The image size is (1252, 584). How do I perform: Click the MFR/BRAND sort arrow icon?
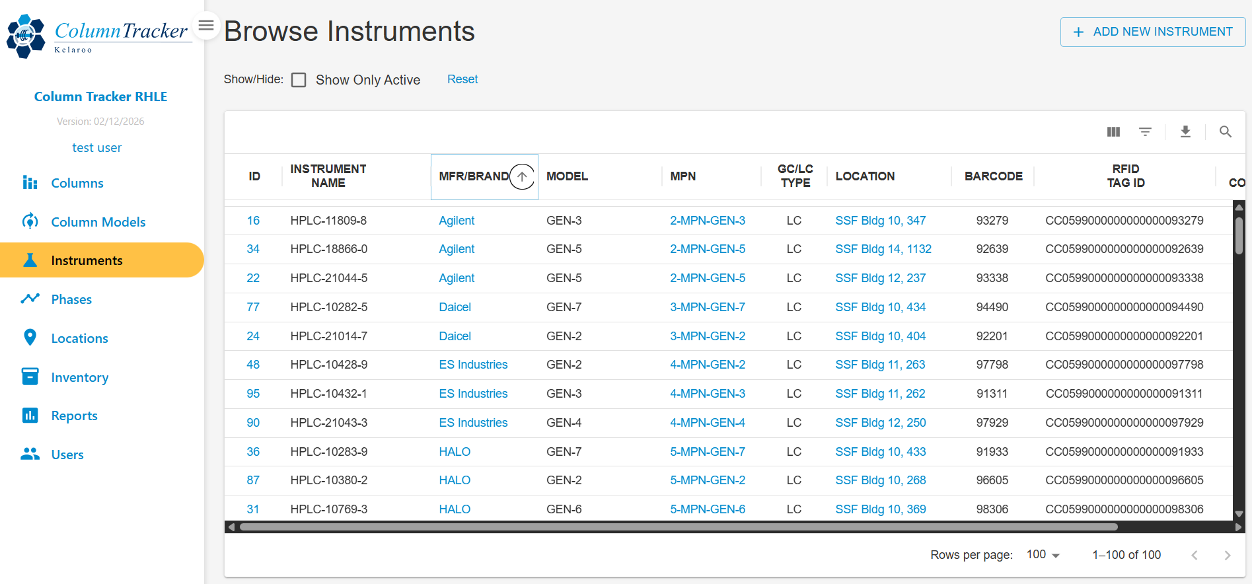[522, 176]
